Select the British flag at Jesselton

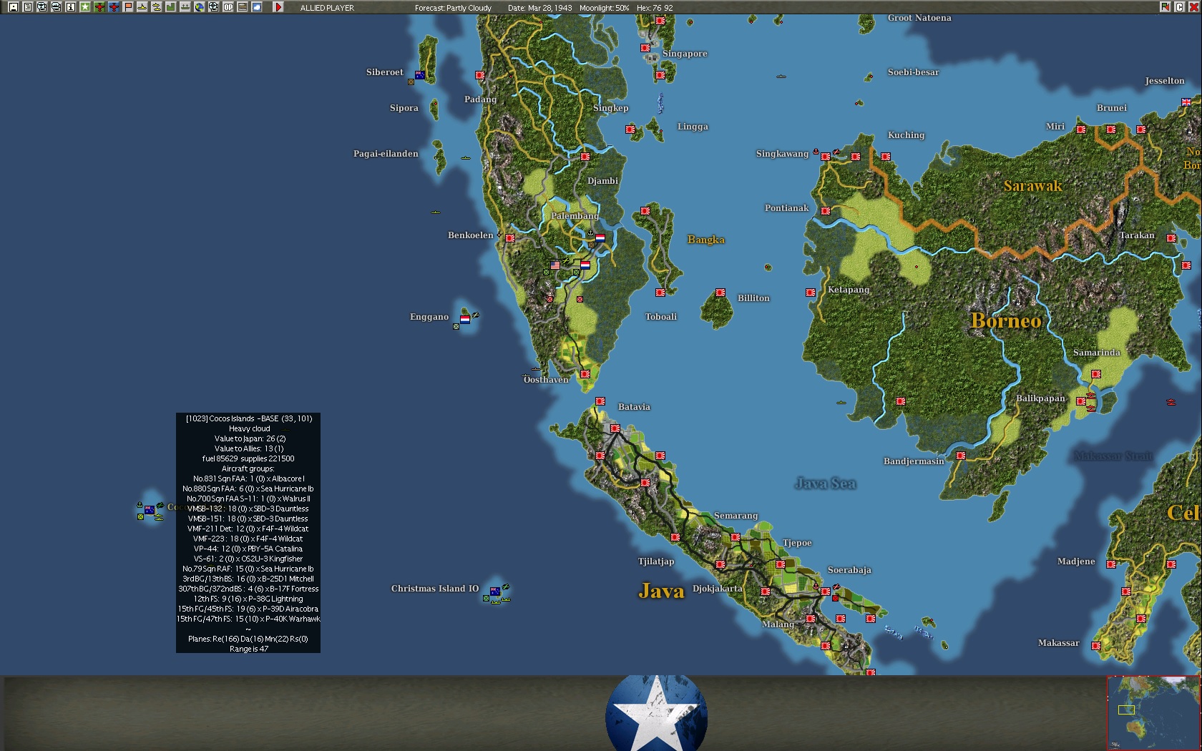tap(1186, 102)
